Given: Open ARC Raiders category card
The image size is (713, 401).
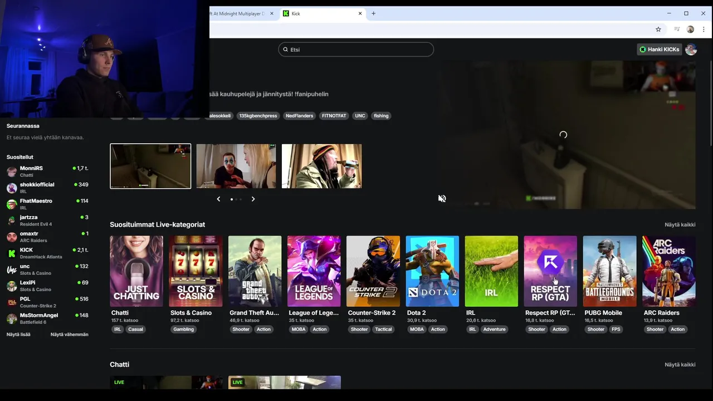Looking at the screenshot, I should [668, 271].
